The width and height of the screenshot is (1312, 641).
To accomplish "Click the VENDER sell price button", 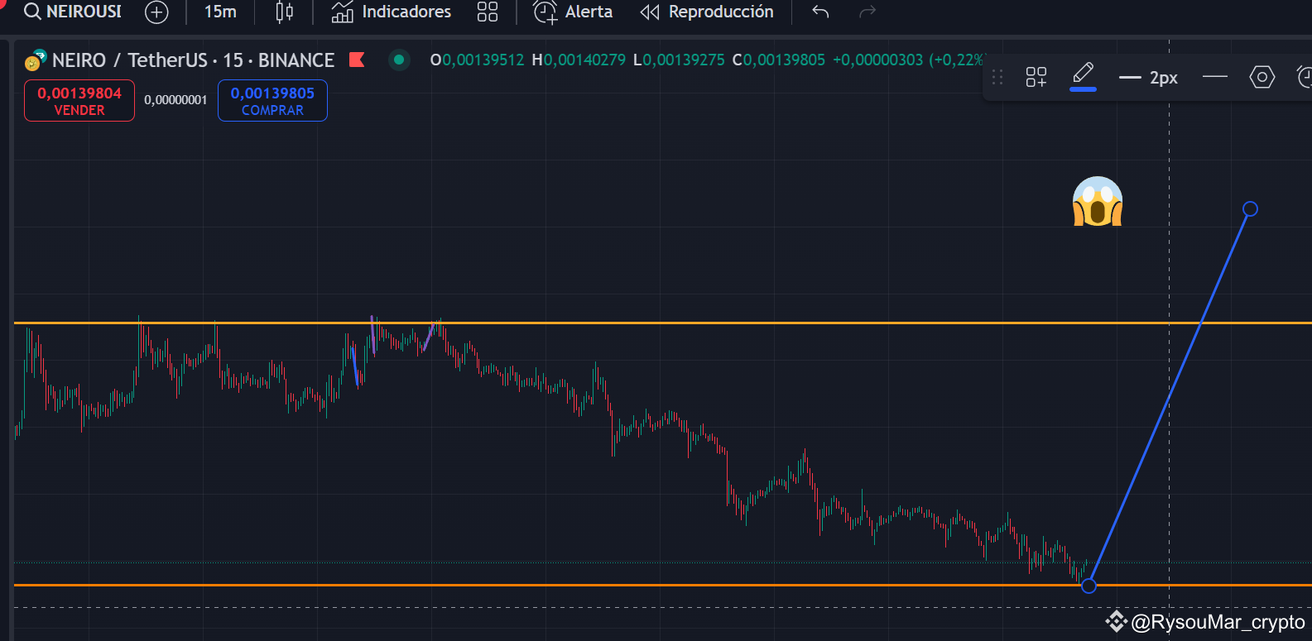I will tap(79, 101).
